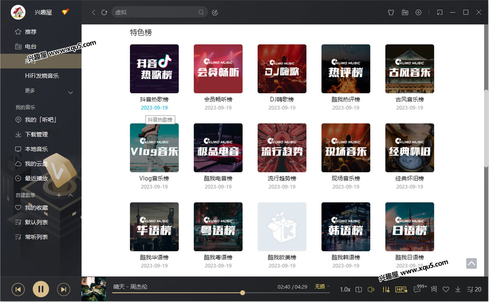
Task: Toggle the HiFi mode icon
Action: (401, 290)
